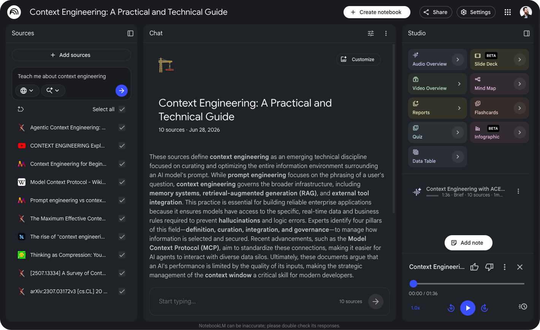Expand Slide Deck options chevron
This screenshot has height=330, width=540.
tap(520, 60)
